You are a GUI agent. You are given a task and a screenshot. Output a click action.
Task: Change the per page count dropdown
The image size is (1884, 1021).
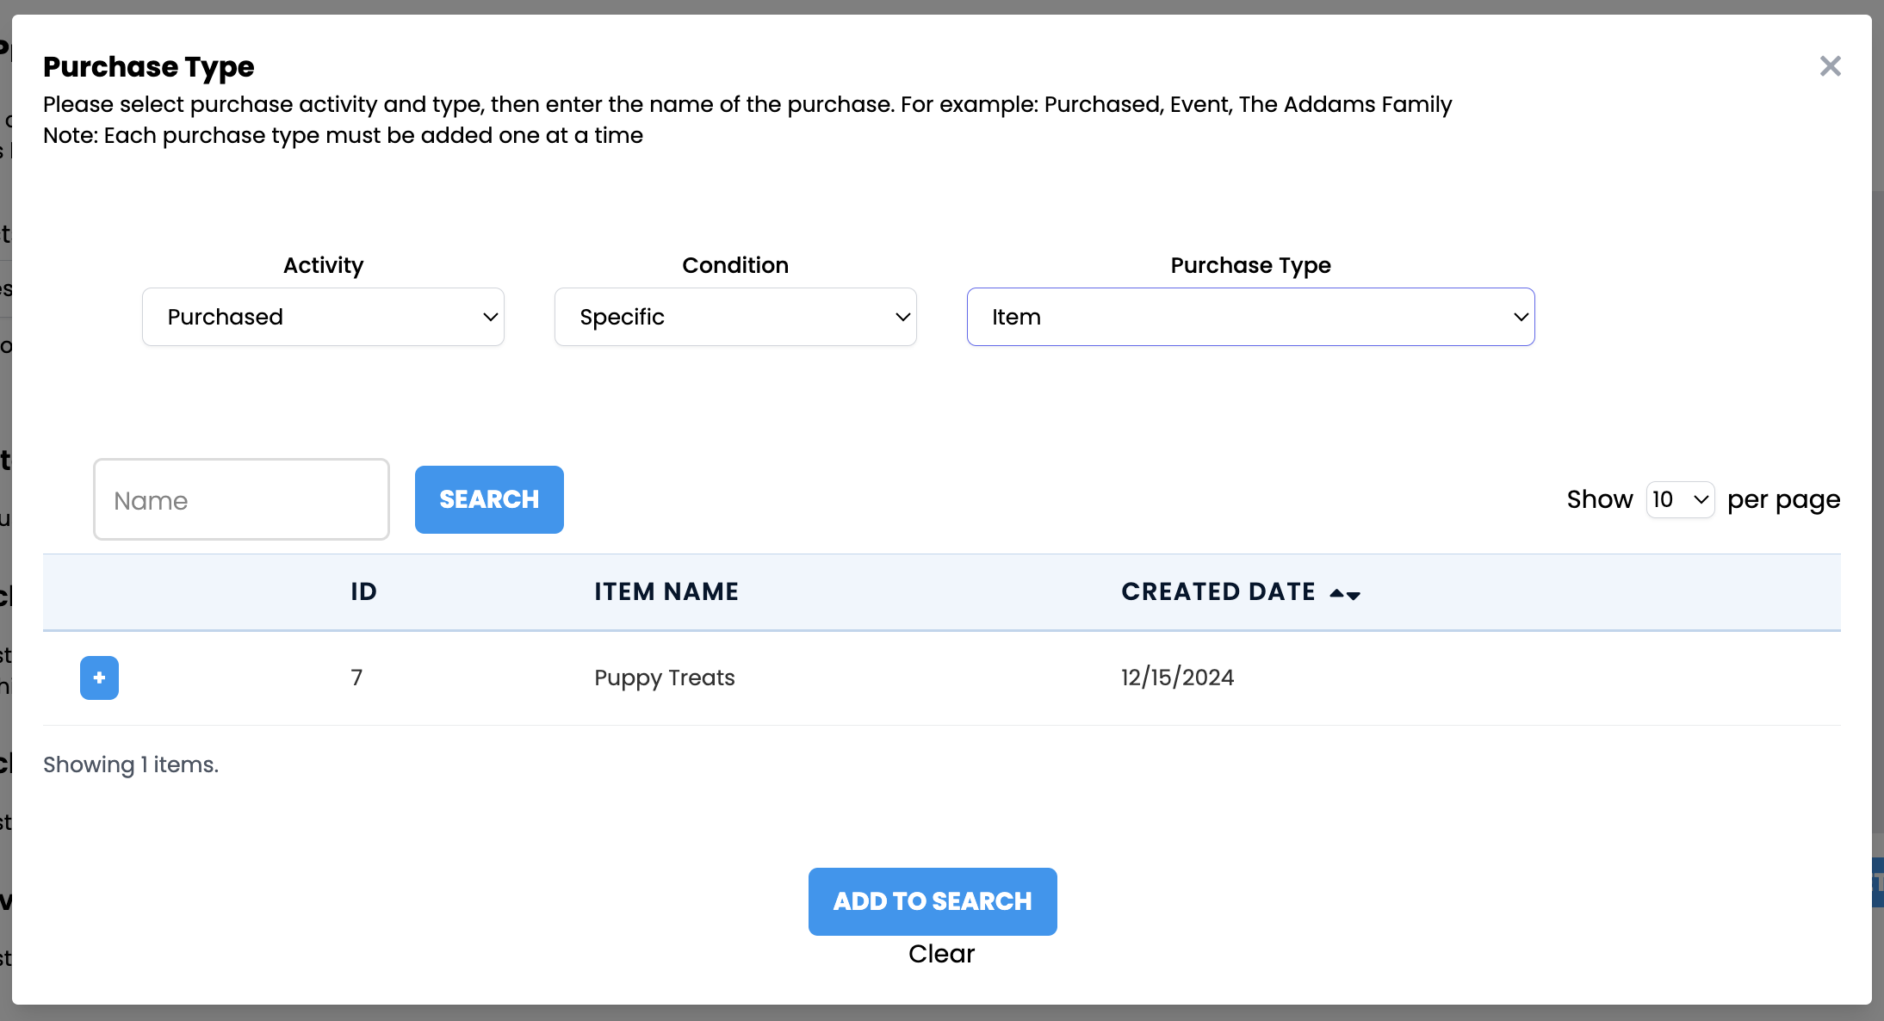[x=1679, y=499]
